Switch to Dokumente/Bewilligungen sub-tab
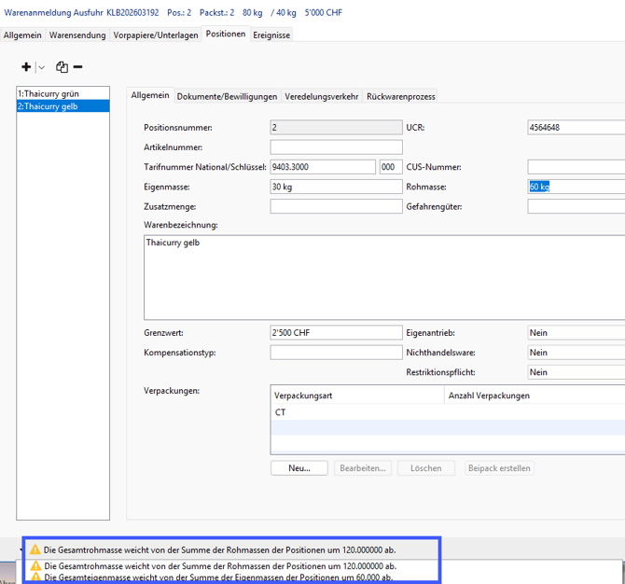Screen dimensions: 625x584 point(227,96)
